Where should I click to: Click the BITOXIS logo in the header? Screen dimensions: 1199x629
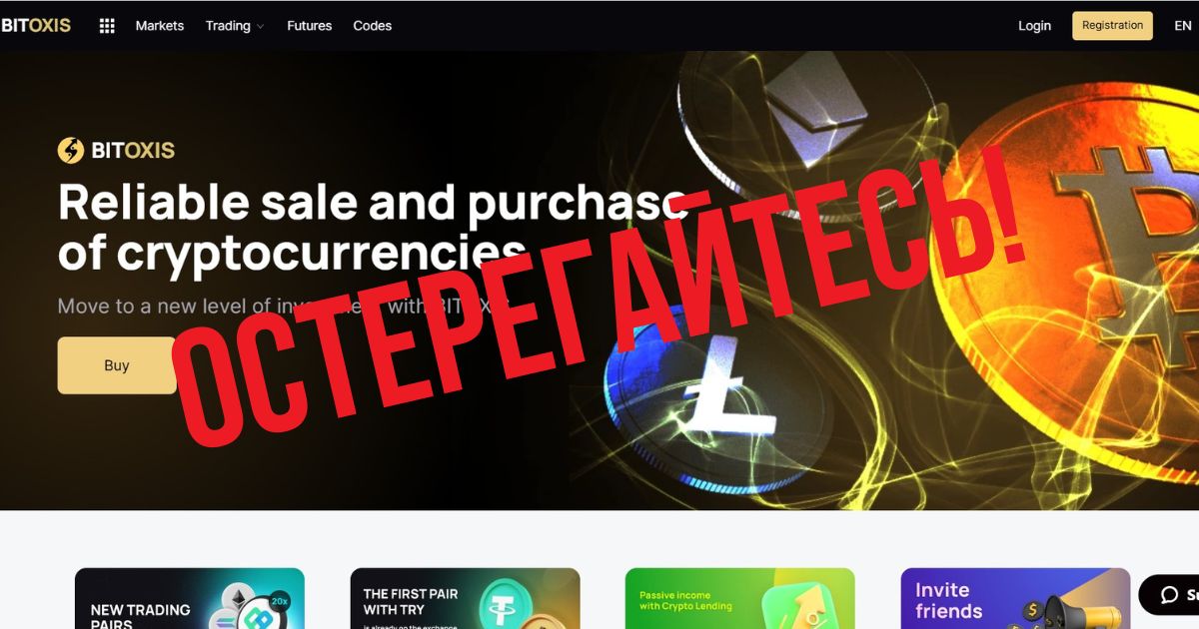[35, 26]
